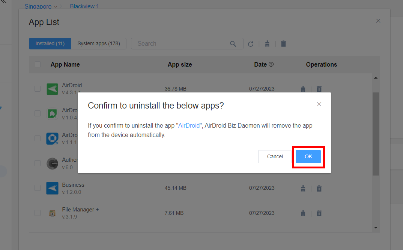Check the Authenticator v.6.0 row checkbox
This screenshot has height=250, width=403.
coord(38,163)
